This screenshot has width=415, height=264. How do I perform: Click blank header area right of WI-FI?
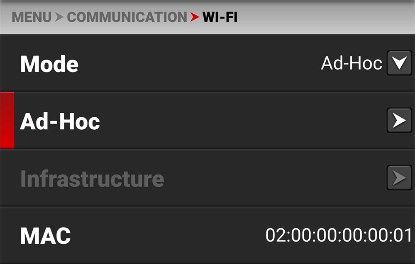(x=325, y=17)
